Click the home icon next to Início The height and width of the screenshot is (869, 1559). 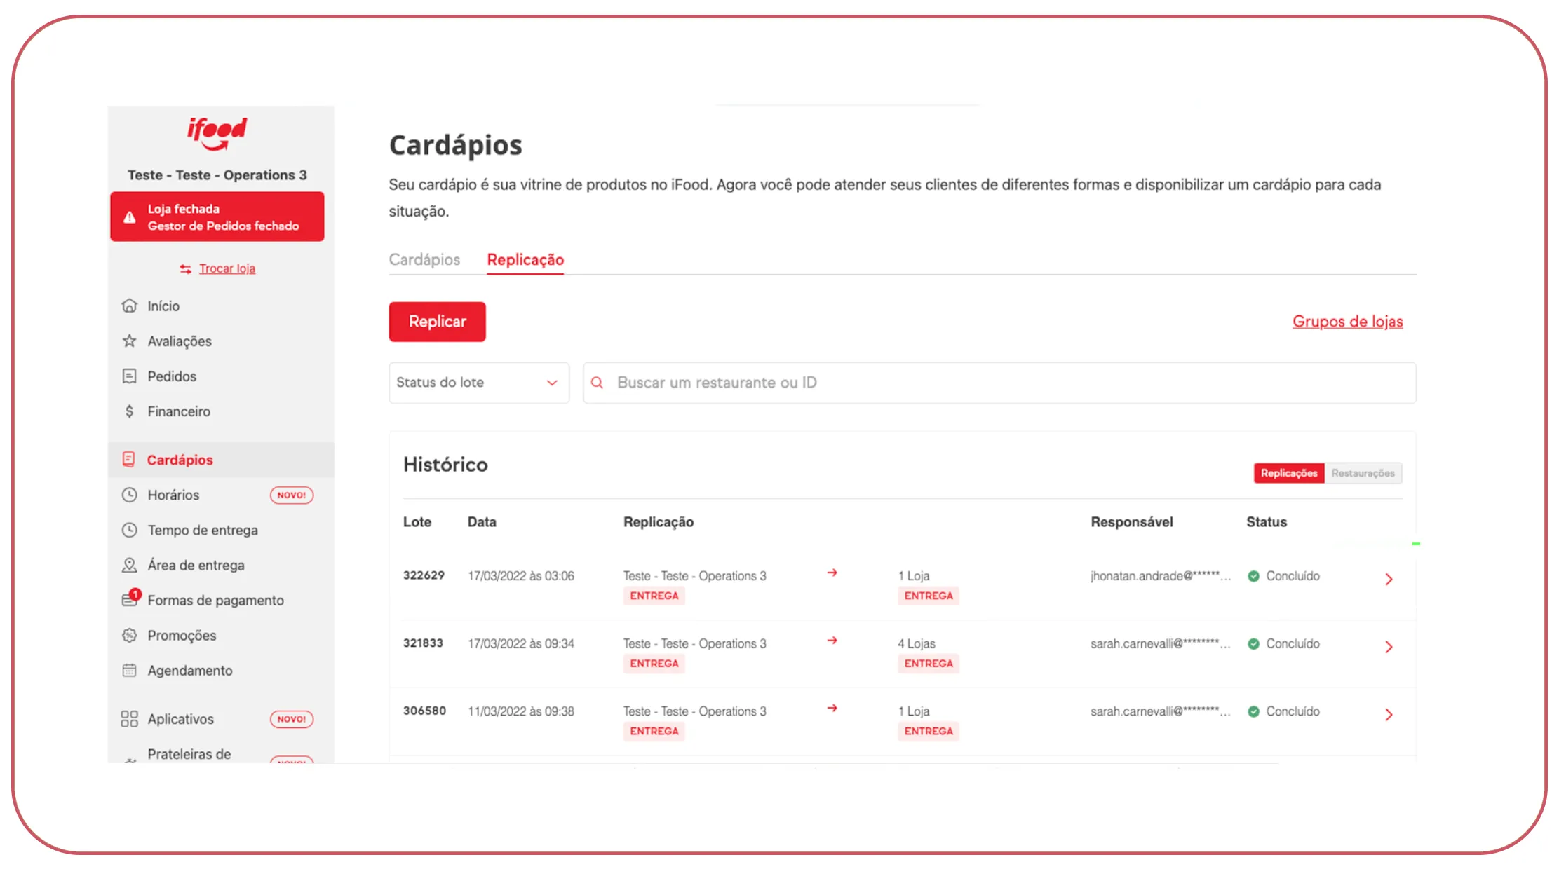coord(130,306)
